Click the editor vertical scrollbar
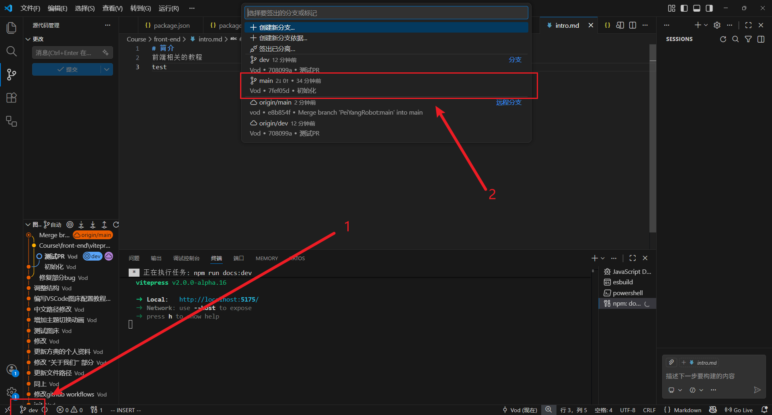The height and width of the screenshot is (415, 772). pos(653,139)
